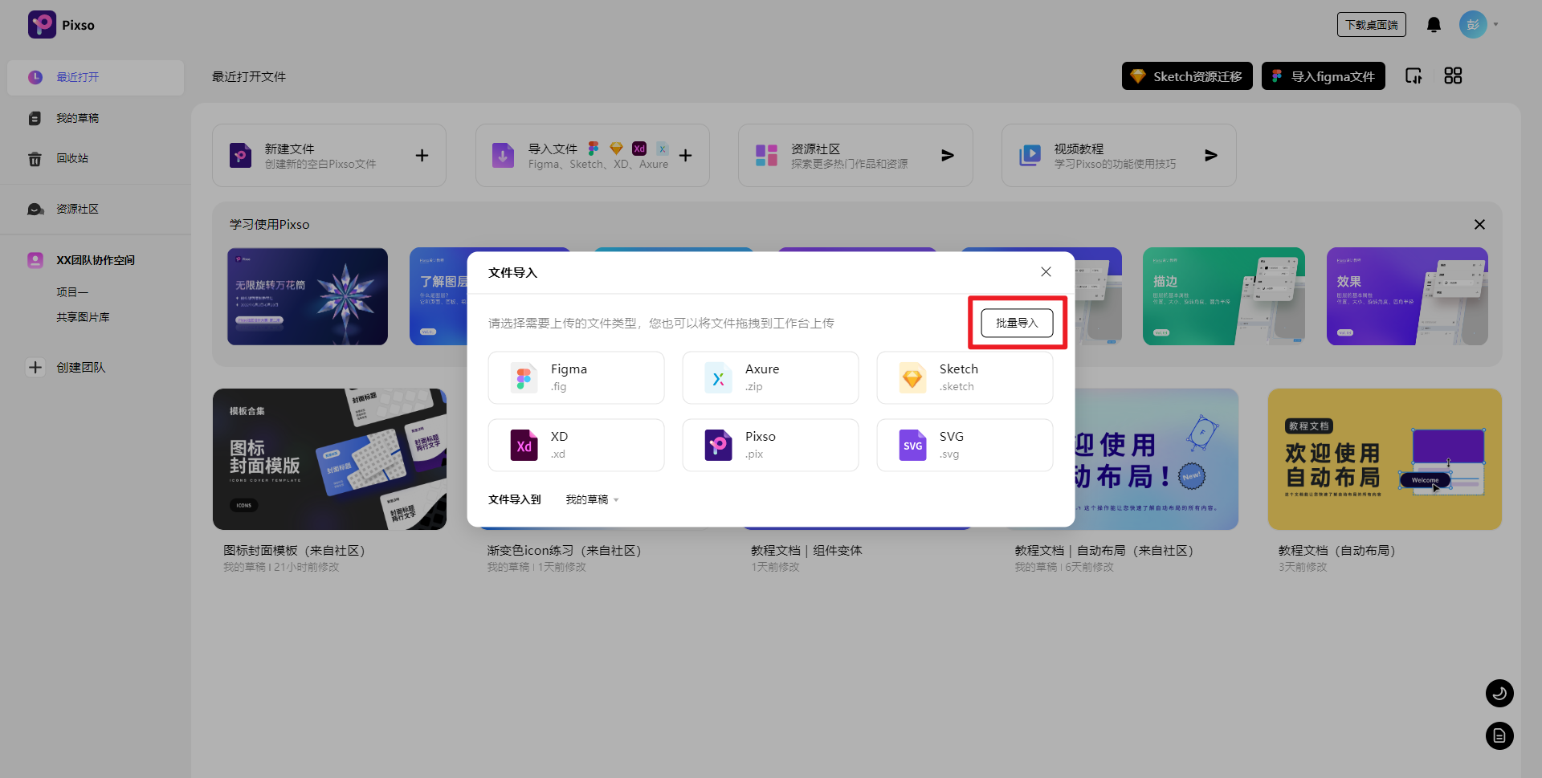Select 项目一 under XX团队协作空间
1542x778 pixels.
pyautogui.click(x=72, y=291)
